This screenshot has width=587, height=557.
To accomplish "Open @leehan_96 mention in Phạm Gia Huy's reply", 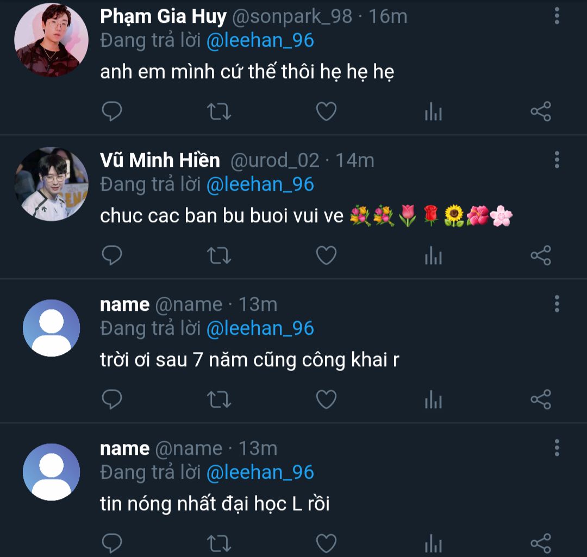I will (260, 41).
